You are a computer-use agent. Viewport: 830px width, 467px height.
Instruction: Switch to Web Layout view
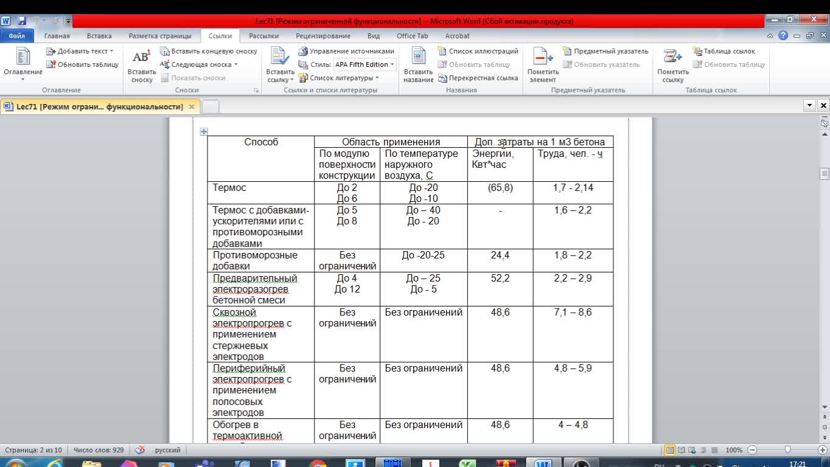tap(692, 450)
